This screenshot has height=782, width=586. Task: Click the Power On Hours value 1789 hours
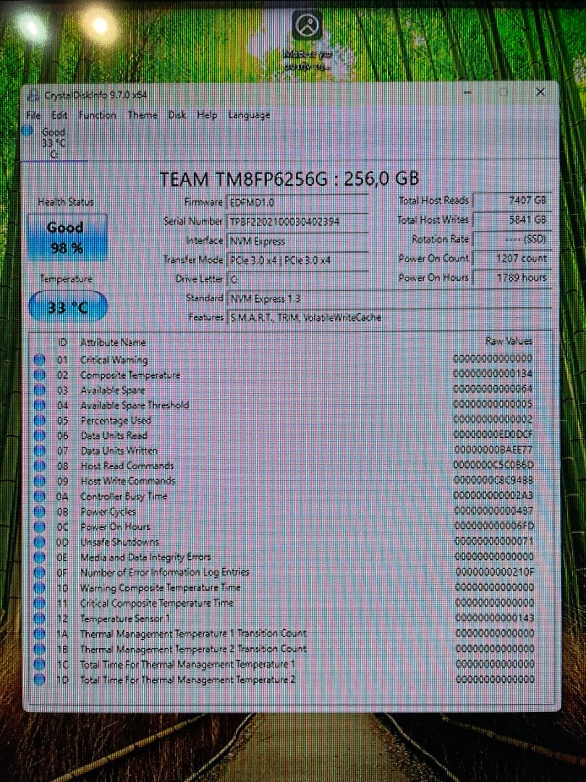(x=511, y=277)
